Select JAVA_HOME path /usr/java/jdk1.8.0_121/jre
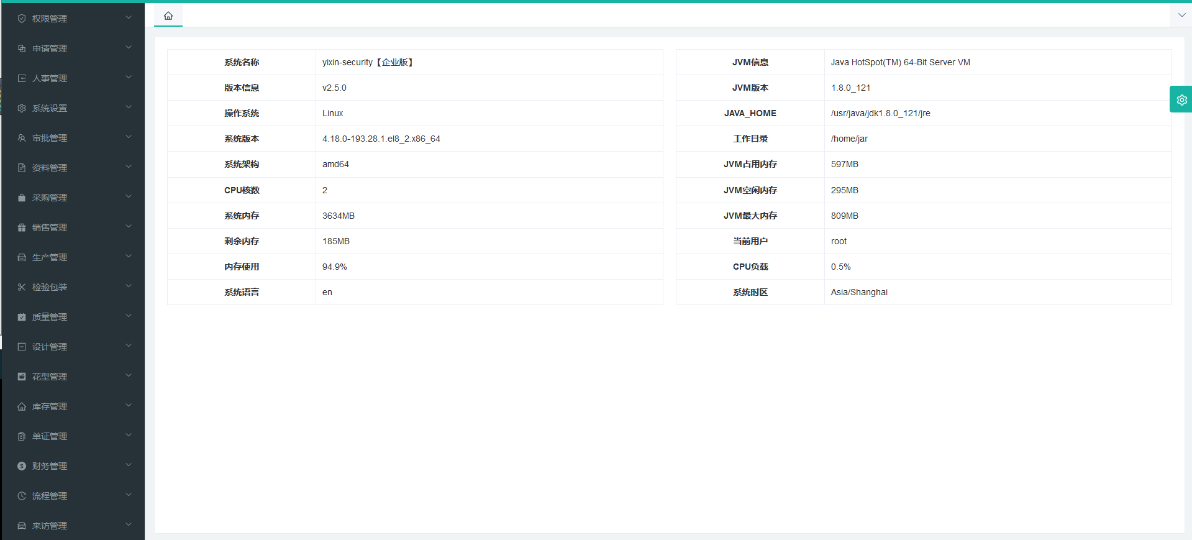The image size is (1192, 540). pos(881,113)
